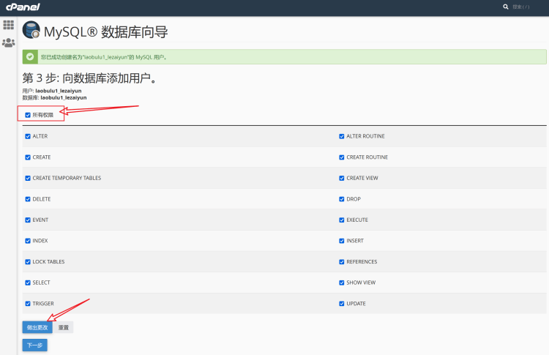Viewport: 549px width, 355px height.
Task: Toggle the CREATE ROUTINE privilege
Action: coord(342,157)
